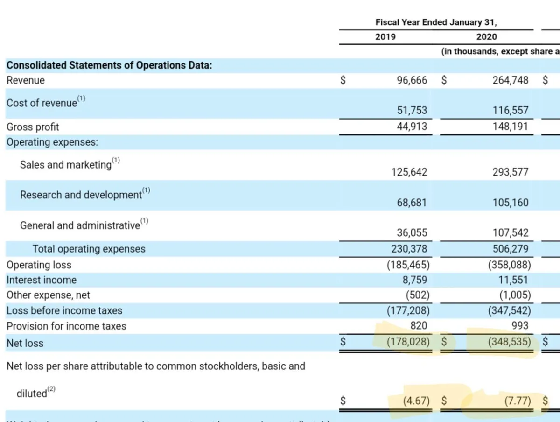Screen dimensions: 560x422
Task: Select the highlighted per-share loss (4.67)
Action: (x=416, y=401)
